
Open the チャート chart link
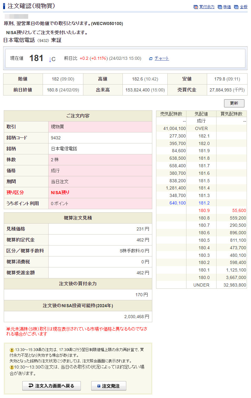click(162, 58)
